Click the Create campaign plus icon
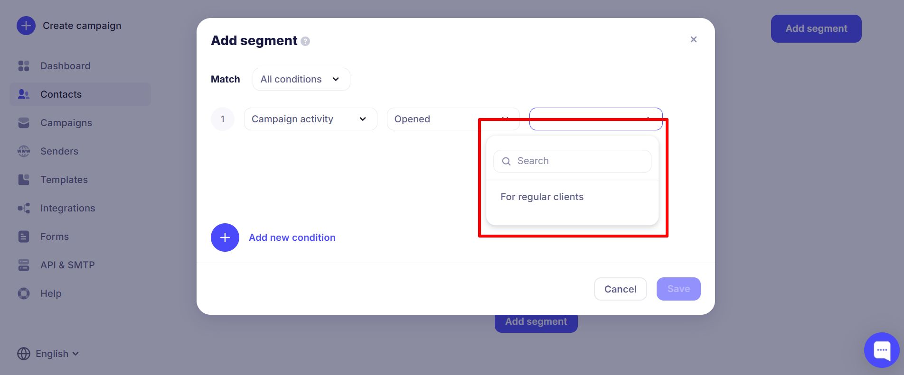This screenshot has width=904, height=375. pos(26,26)
